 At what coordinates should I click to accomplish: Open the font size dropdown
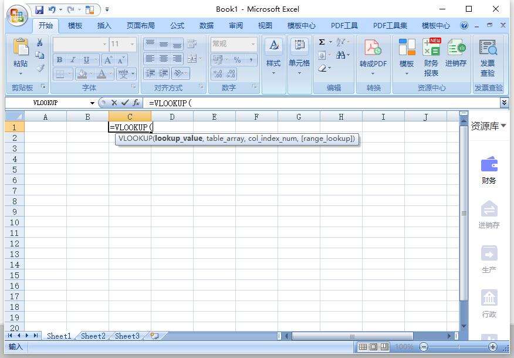pyautogui.click(x=133, y=44)
